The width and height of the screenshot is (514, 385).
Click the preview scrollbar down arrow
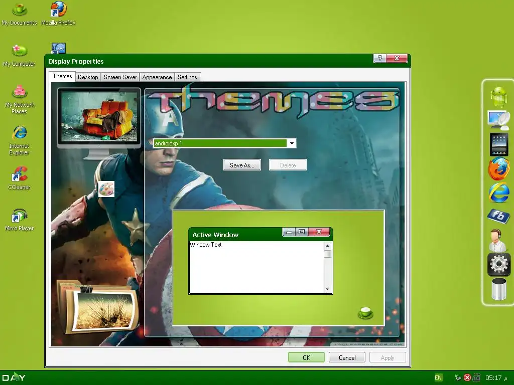(327, 289)
